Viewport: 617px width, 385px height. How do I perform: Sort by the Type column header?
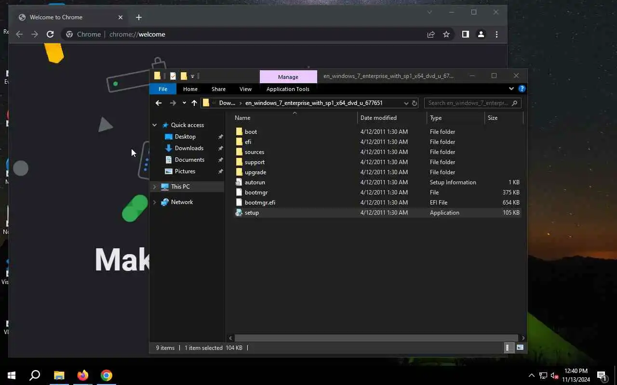point(456,118)
